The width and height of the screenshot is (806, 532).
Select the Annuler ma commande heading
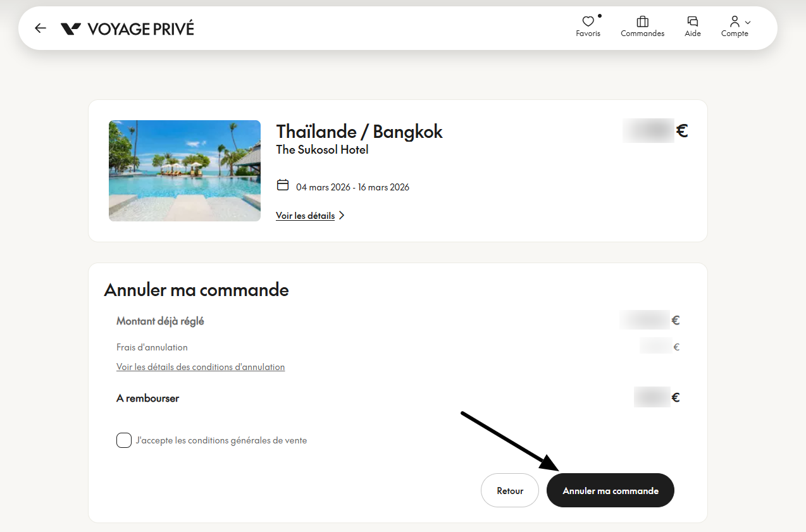[x=196, y=290]
